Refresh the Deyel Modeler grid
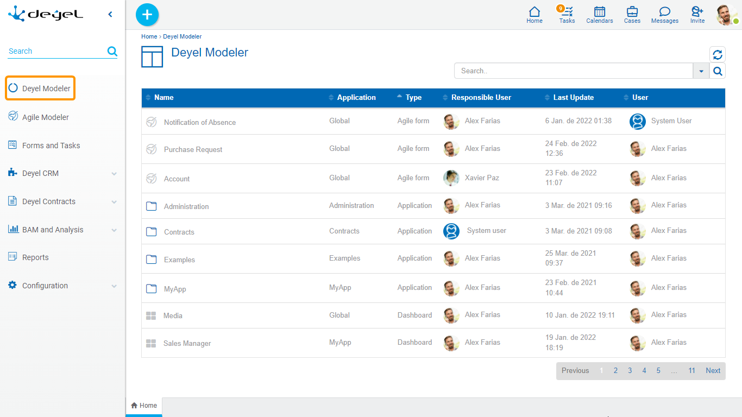 718,54
